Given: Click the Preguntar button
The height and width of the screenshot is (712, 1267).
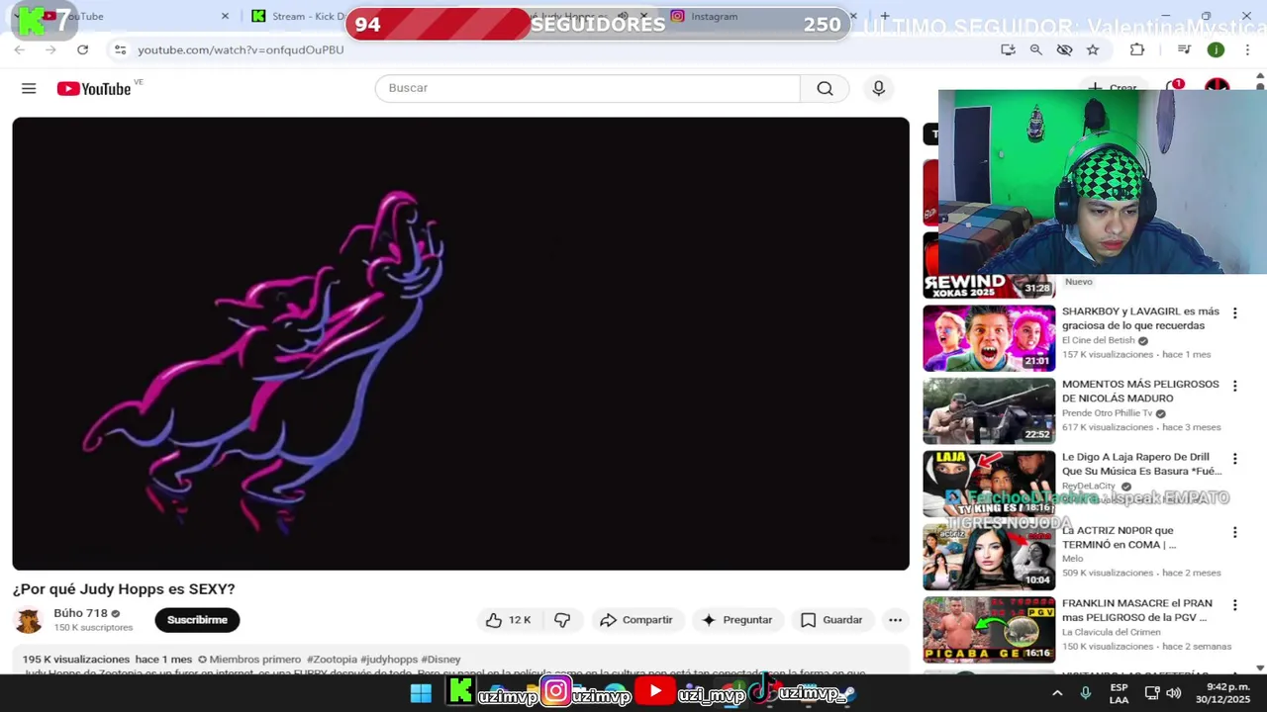Looking at the screenshot, I should (x=736, y=620).
